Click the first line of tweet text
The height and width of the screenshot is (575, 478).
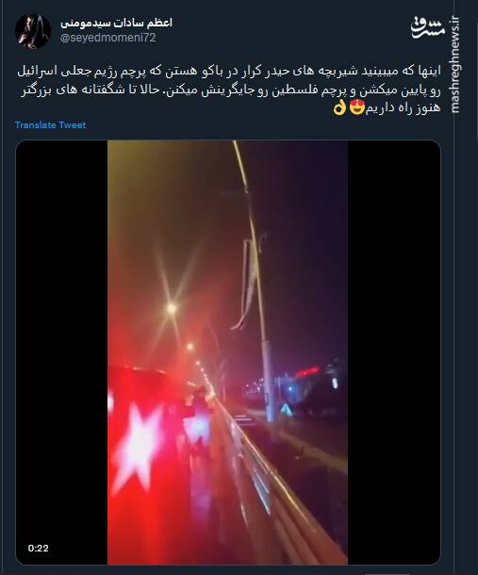point(229,71)
